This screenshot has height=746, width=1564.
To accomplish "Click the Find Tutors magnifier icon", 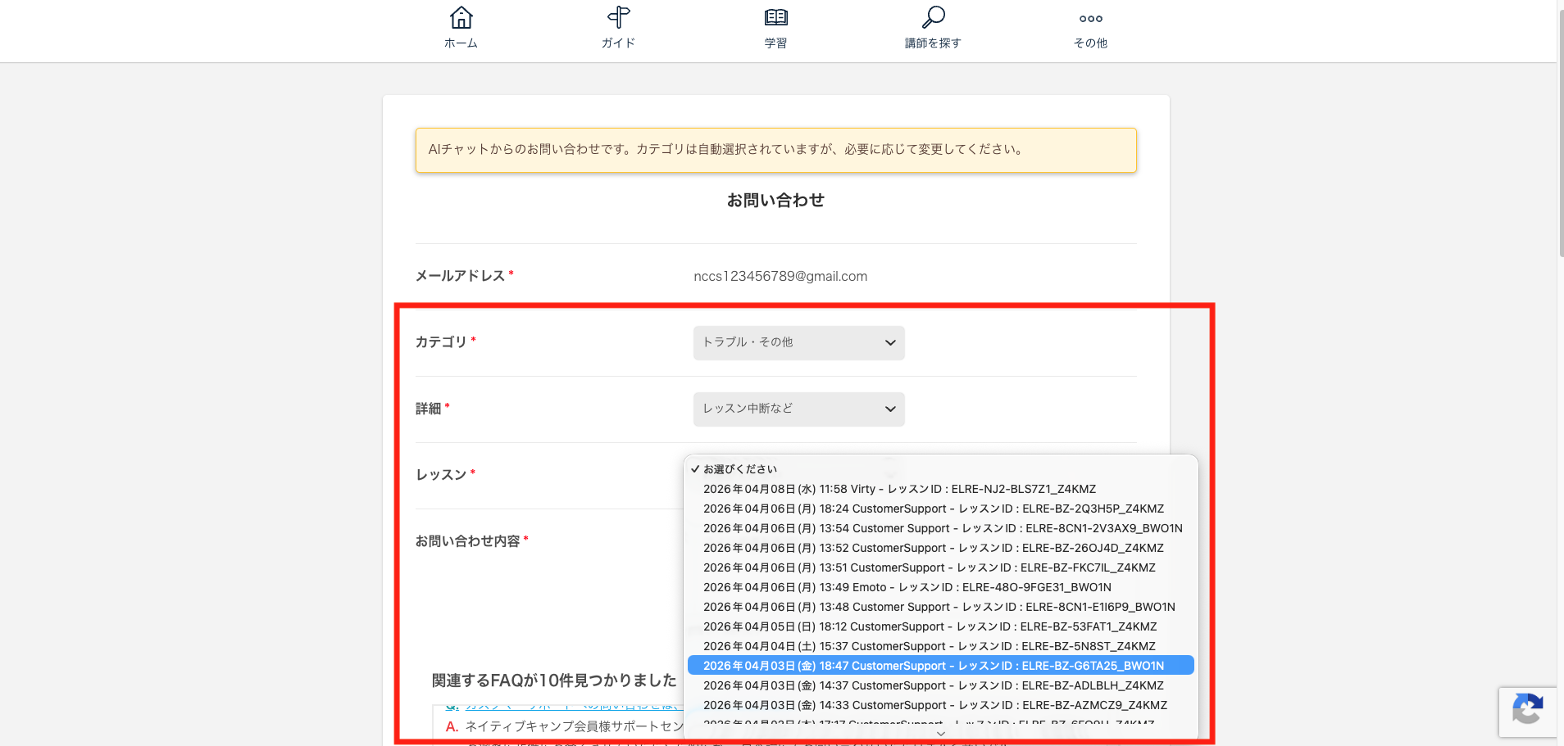I will click(933, 18).
